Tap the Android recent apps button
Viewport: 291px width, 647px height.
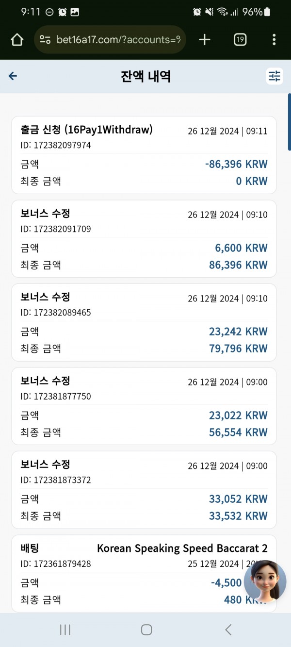pos(65,630)
